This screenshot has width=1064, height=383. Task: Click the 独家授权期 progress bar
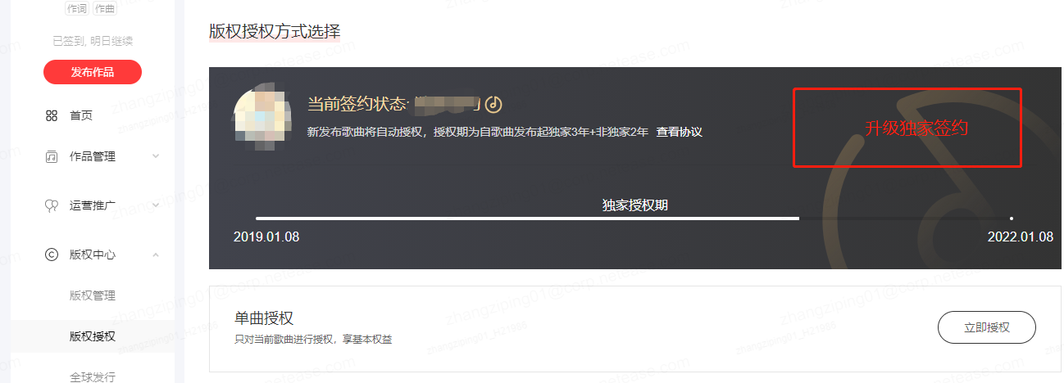[634, 219]
